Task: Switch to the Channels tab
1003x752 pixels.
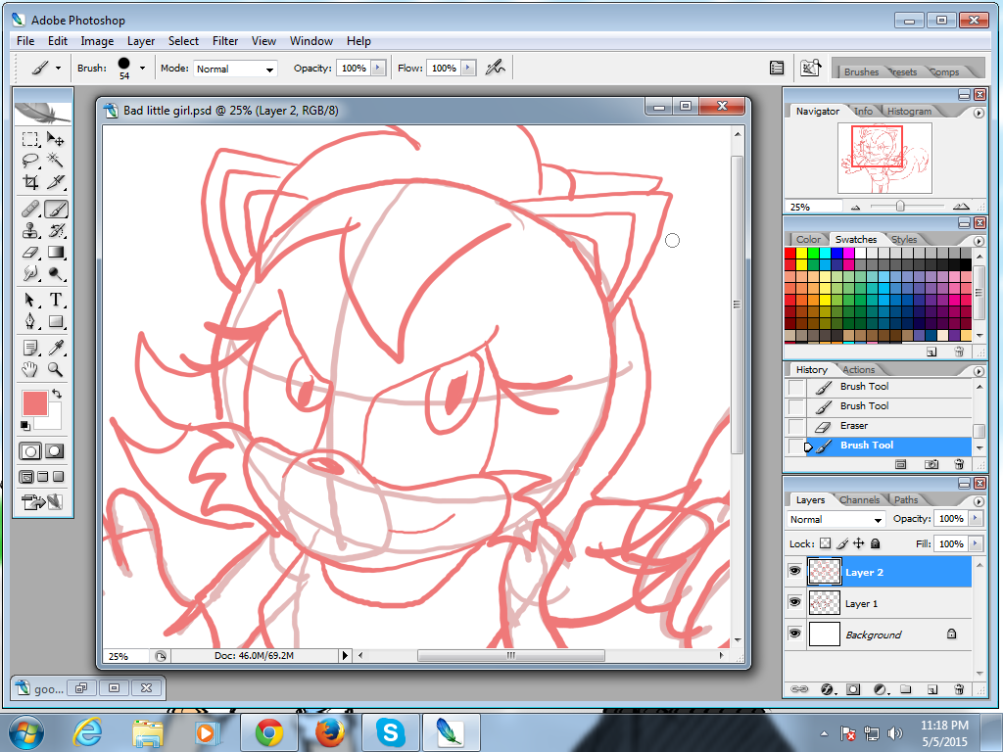Action: click(859, 500)
